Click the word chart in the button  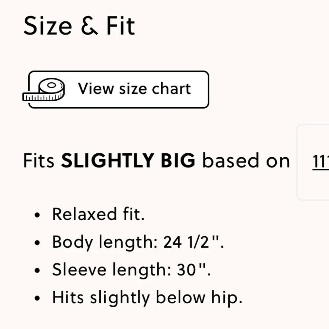tap(171, 89)
